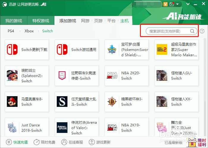Switch to 我的游戏 tab
208x148 pixels.
pos(14,21)
